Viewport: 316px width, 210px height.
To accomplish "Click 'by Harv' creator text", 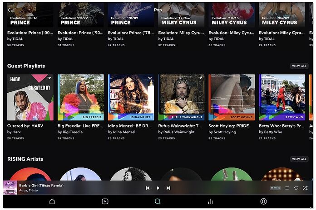I will click(x=14, y=132).
